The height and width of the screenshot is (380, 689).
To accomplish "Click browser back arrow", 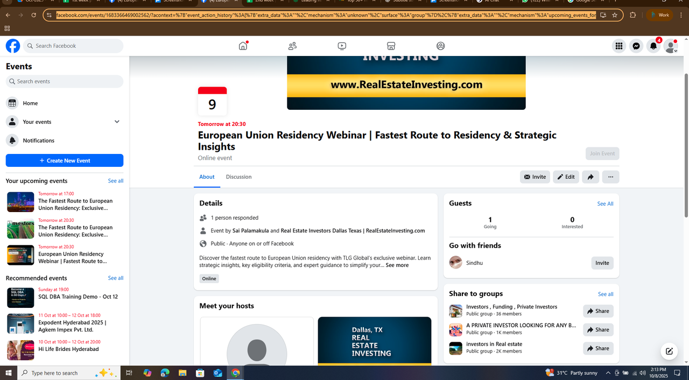I will (8, 15).
